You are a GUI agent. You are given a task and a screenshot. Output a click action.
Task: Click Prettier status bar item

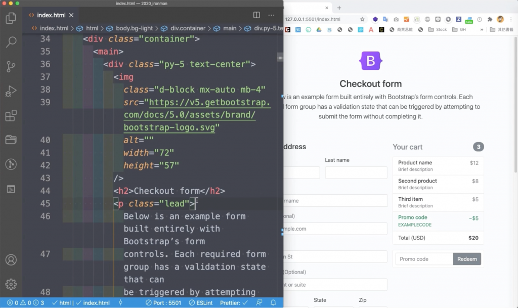(234, 303)
